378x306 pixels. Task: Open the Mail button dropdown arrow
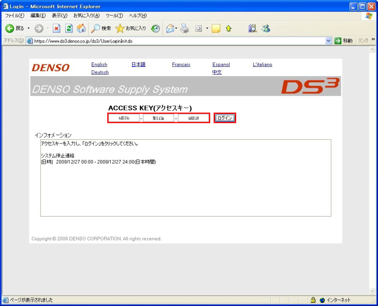click(176, 28)
